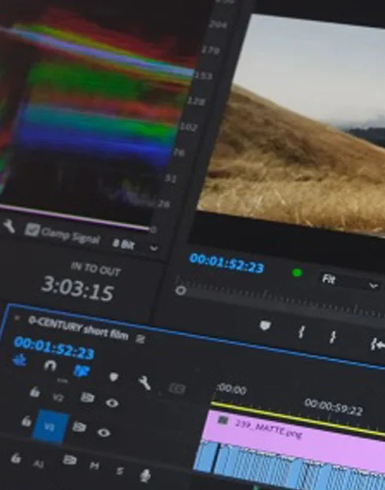Open the Timeline Display Settings wrench
The image size is (385, 490).
[x=144, y=383]
